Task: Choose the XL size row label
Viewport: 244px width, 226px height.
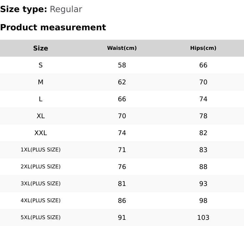Action: (41, 116)
